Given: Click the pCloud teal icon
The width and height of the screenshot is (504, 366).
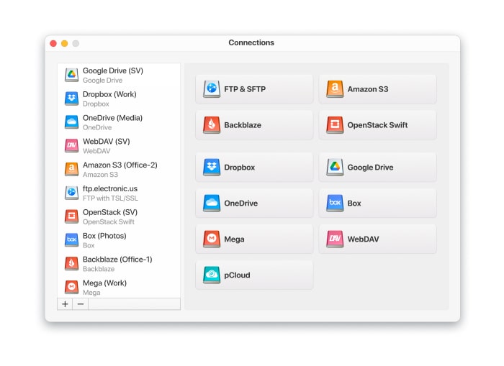Looking at the screenshot, I should click(212, 275).
